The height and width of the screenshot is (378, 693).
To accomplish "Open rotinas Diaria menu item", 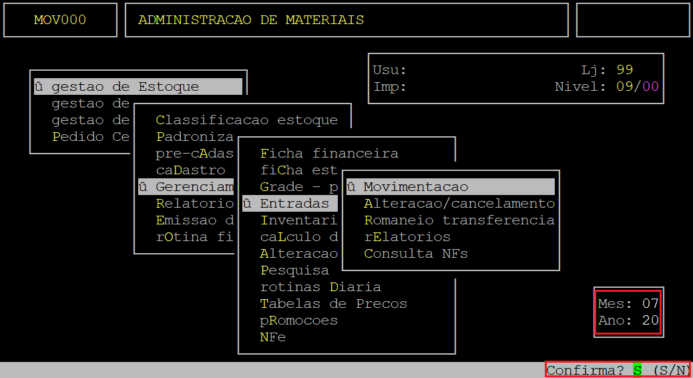I will coord(320,287).
